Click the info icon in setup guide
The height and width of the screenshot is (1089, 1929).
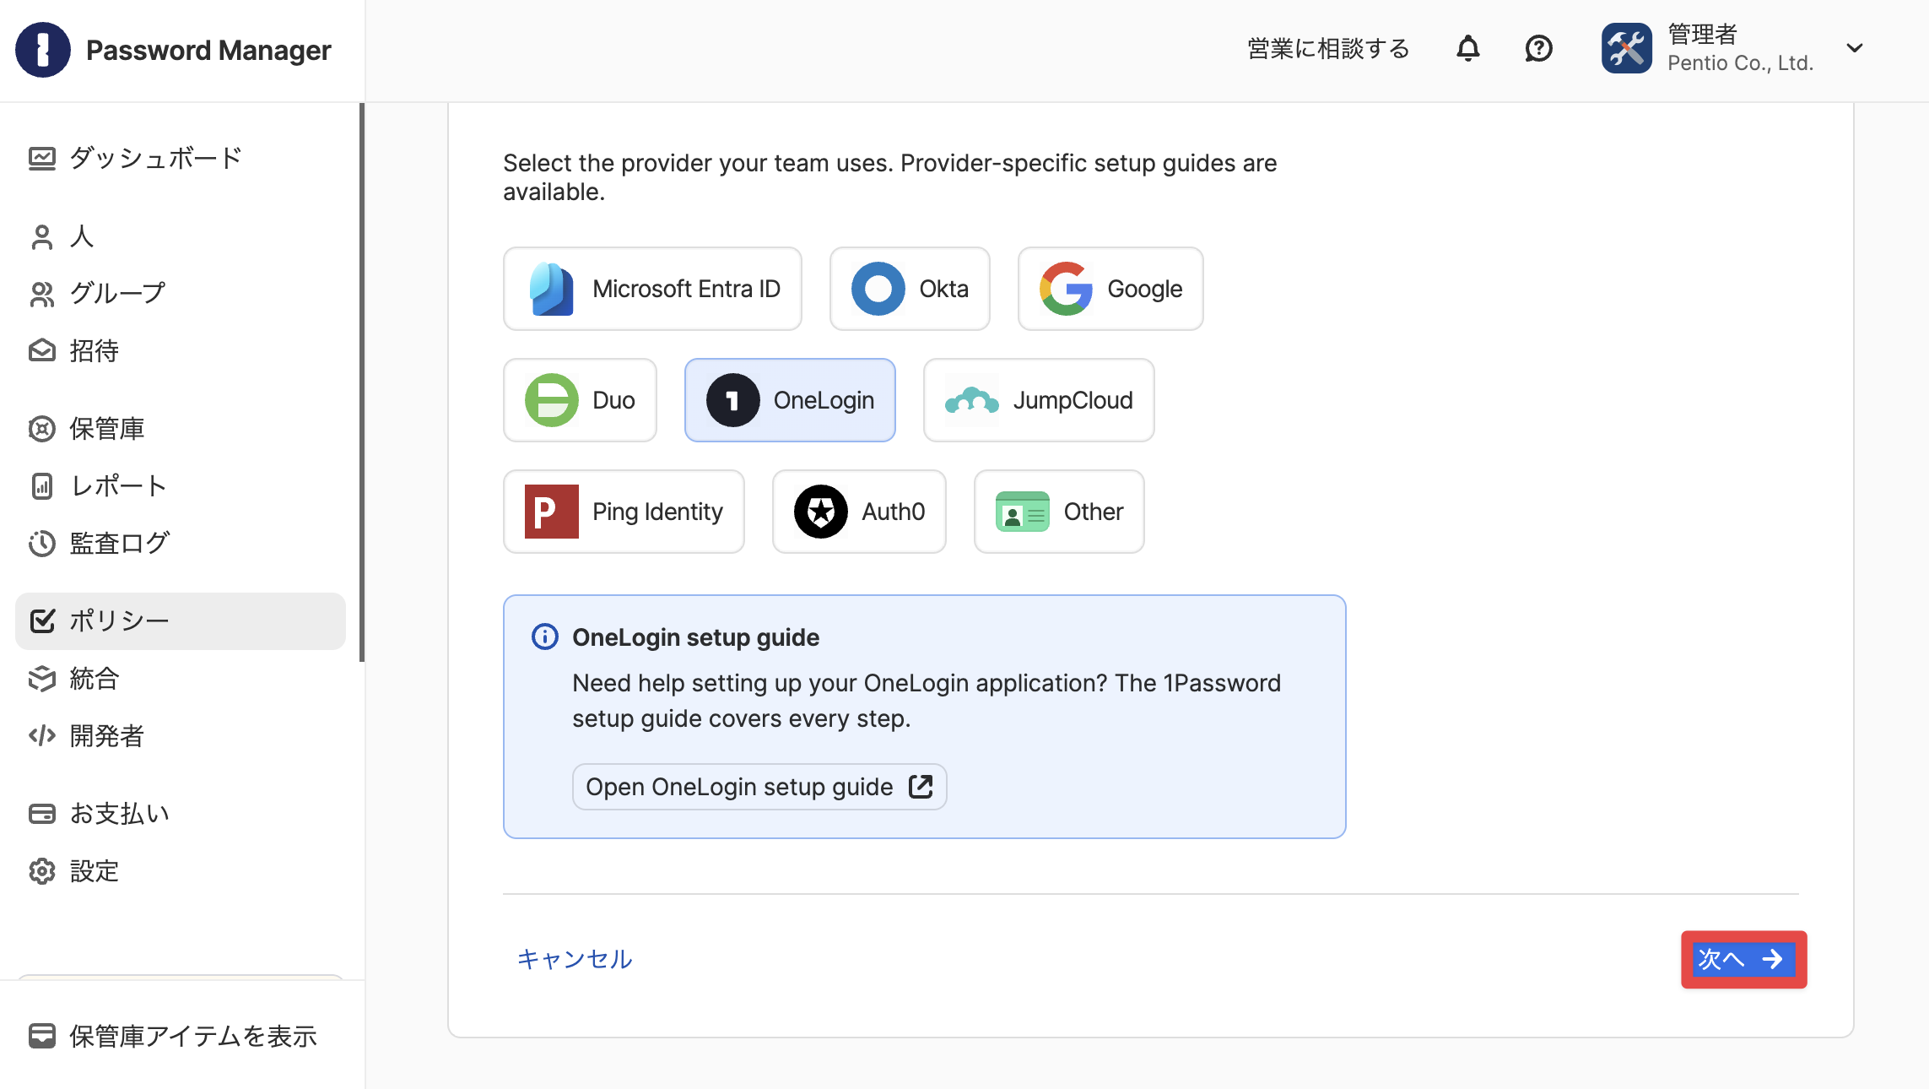click(545, 637)
